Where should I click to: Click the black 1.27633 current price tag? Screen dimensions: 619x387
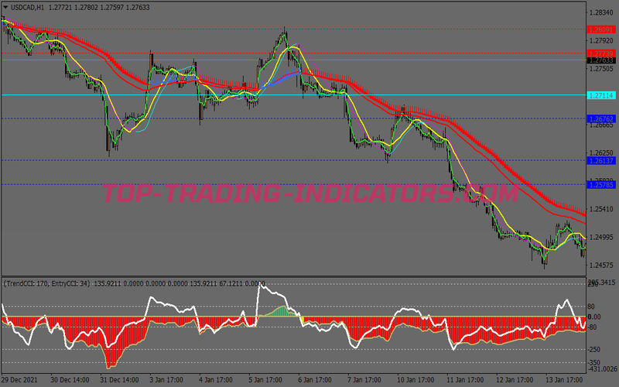pos(601,60)
